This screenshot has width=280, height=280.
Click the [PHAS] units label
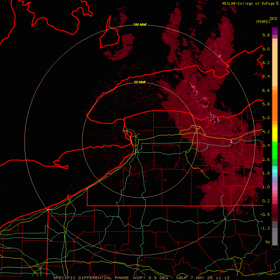[263, 21]
